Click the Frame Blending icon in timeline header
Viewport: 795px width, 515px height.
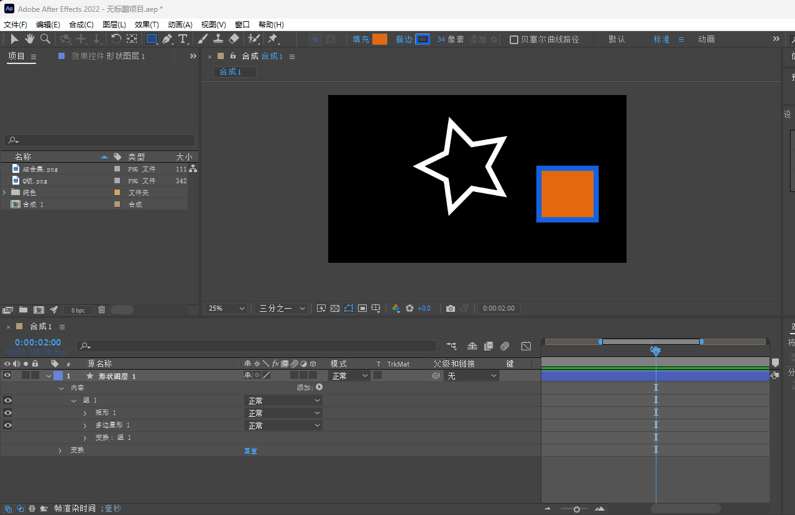[489, 345]
